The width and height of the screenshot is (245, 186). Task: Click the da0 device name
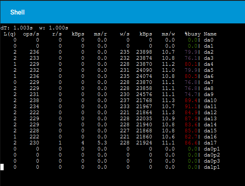(209, 40)
